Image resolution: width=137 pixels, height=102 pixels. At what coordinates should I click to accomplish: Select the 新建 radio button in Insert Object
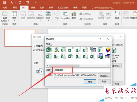coord(34,46)
